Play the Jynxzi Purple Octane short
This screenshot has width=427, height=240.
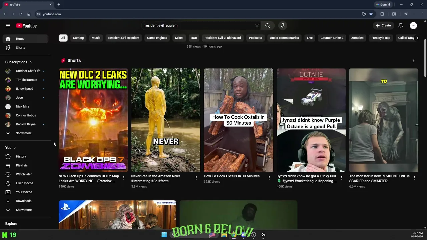pyautogui.click(x=311, y=120)
